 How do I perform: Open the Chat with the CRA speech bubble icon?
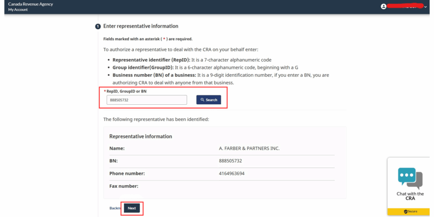click(410, 178)
